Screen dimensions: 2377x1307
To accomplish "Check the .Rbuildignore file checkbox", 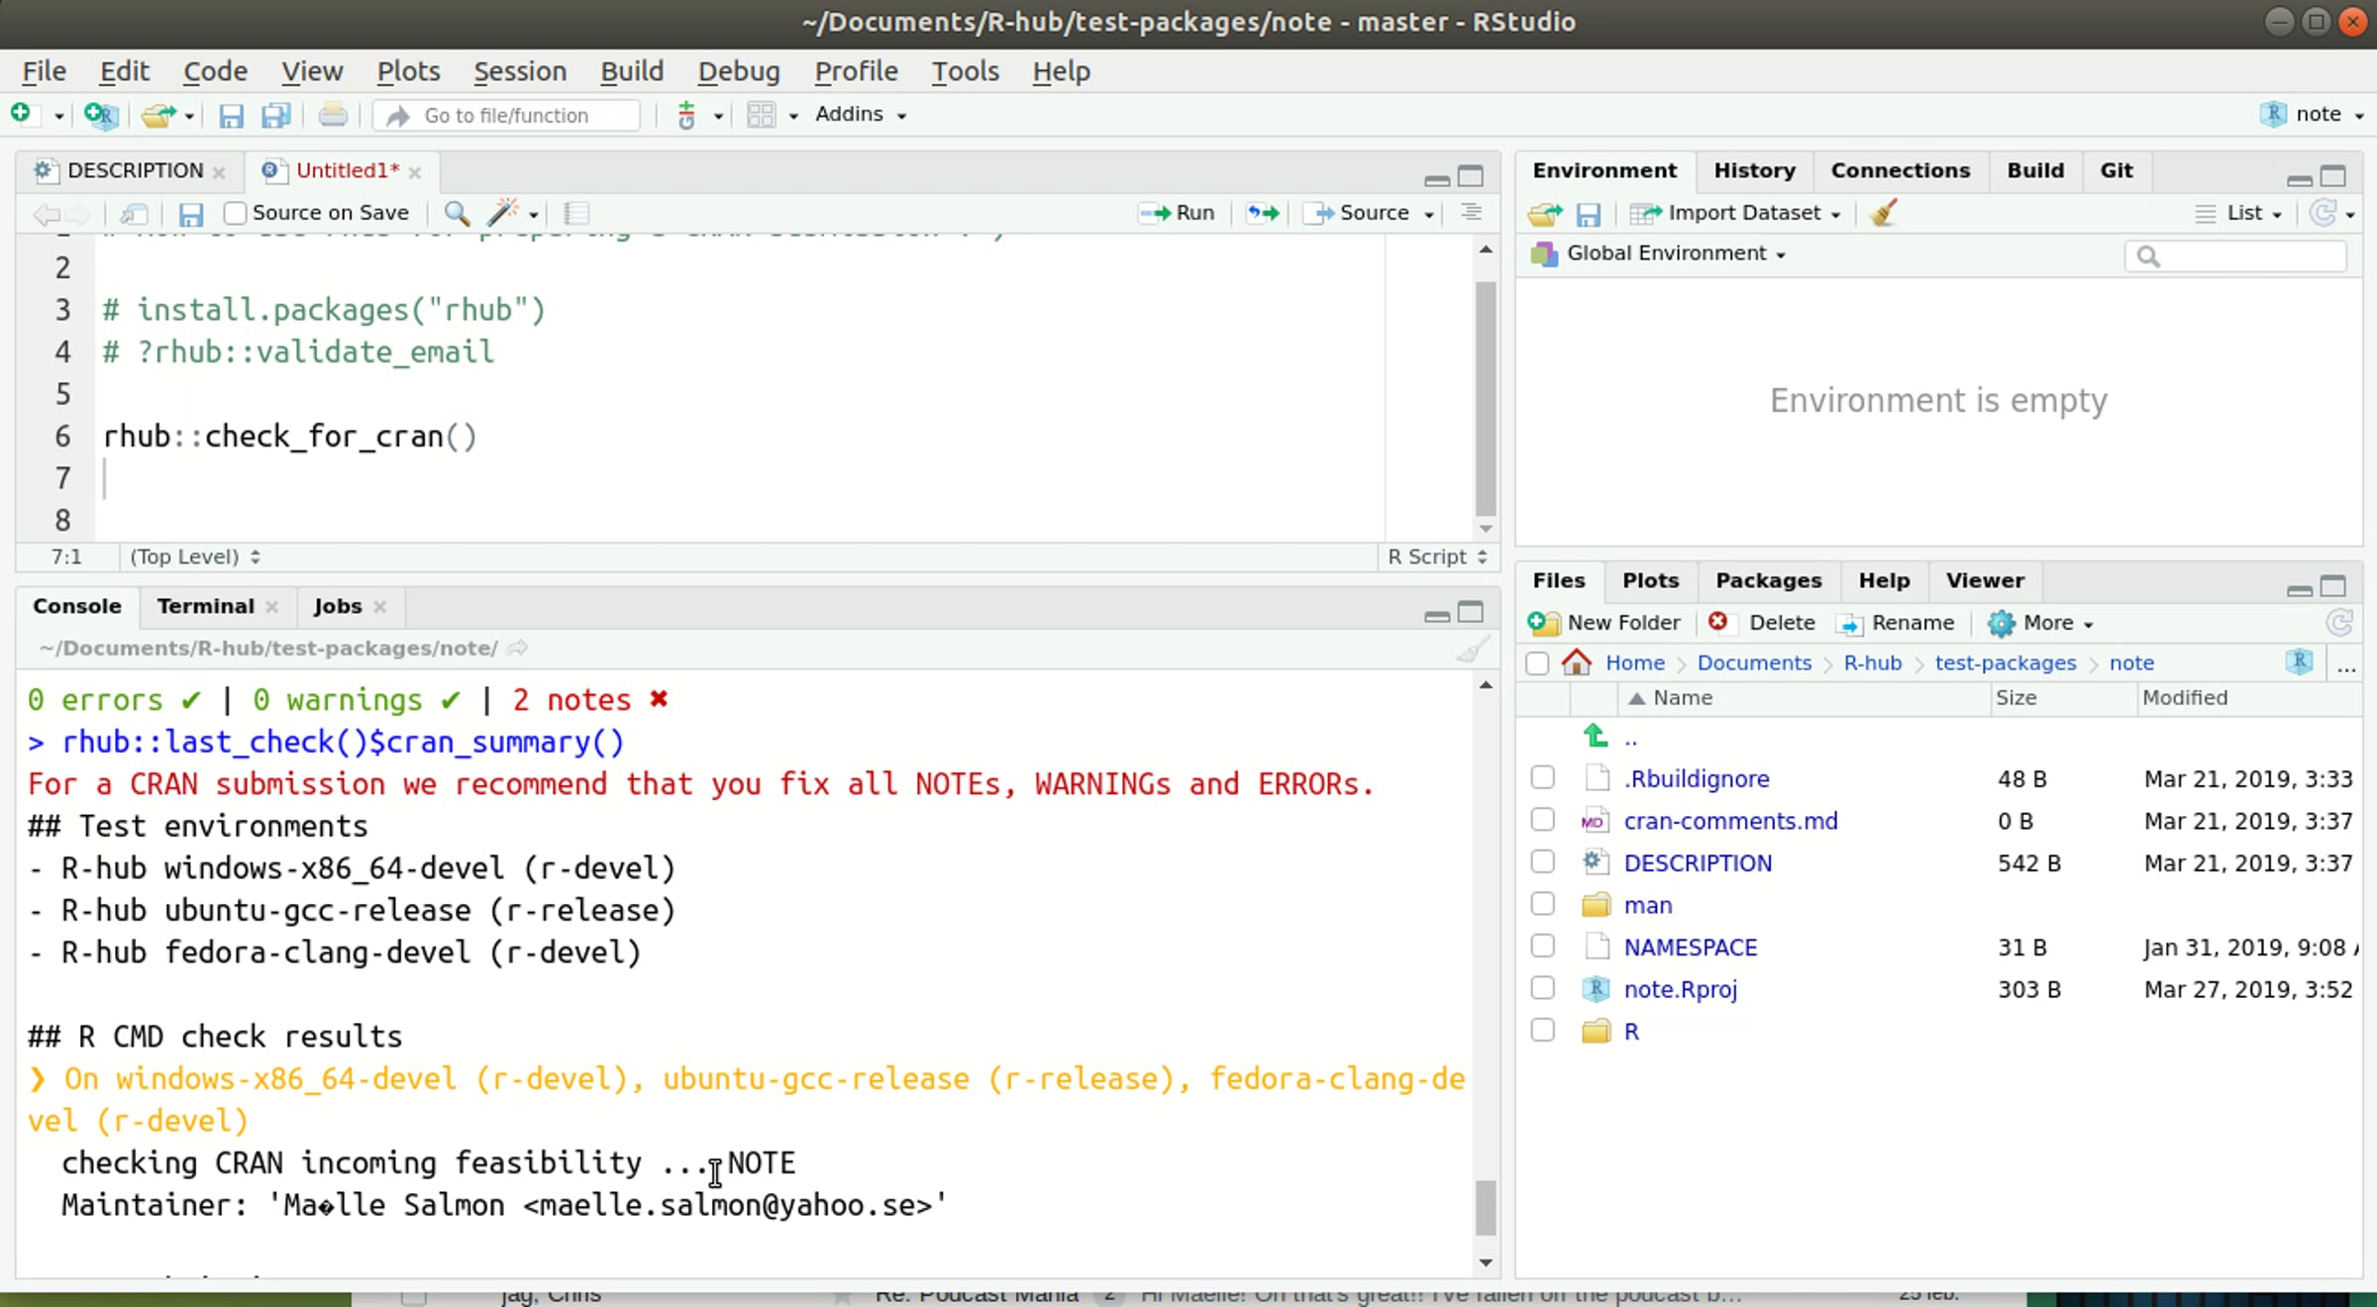I will (x=1542, y=778).
